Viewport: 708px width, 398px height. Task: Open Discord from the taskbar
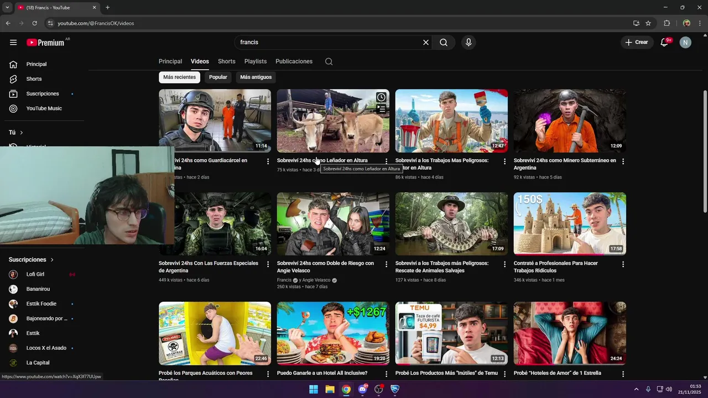pyautogui.click(x=362, y=389)
